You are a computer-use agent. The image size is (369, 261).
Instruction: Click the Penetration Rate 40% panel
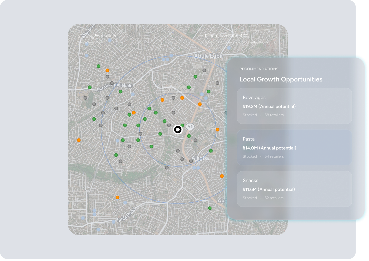pos(240,39)
